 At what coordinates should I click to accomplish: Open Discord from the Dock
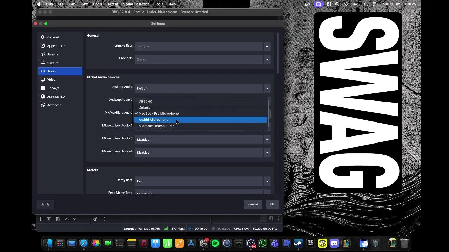pos(334,243)
